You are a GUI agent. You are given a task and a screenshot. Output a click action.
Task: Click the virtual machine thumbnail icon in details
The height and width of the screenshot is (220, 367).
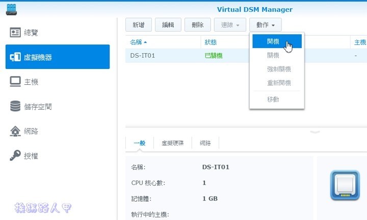pyautogui.click(x=345, y=185)
